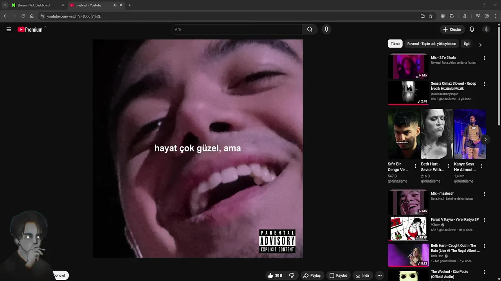Open more actions ellipsis below video
The image size is (501, 281).
pos(379,276)
